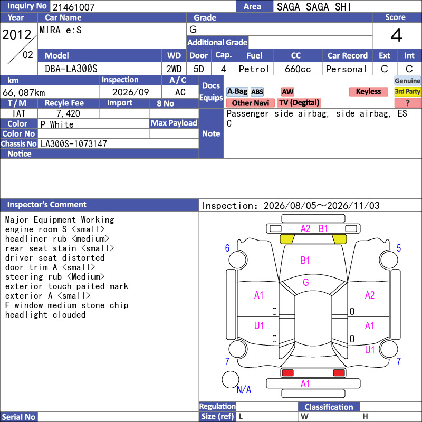Click the Genuine legend badge
The height and width of the screenshot is (422, 422).
(x=407, y=81)
